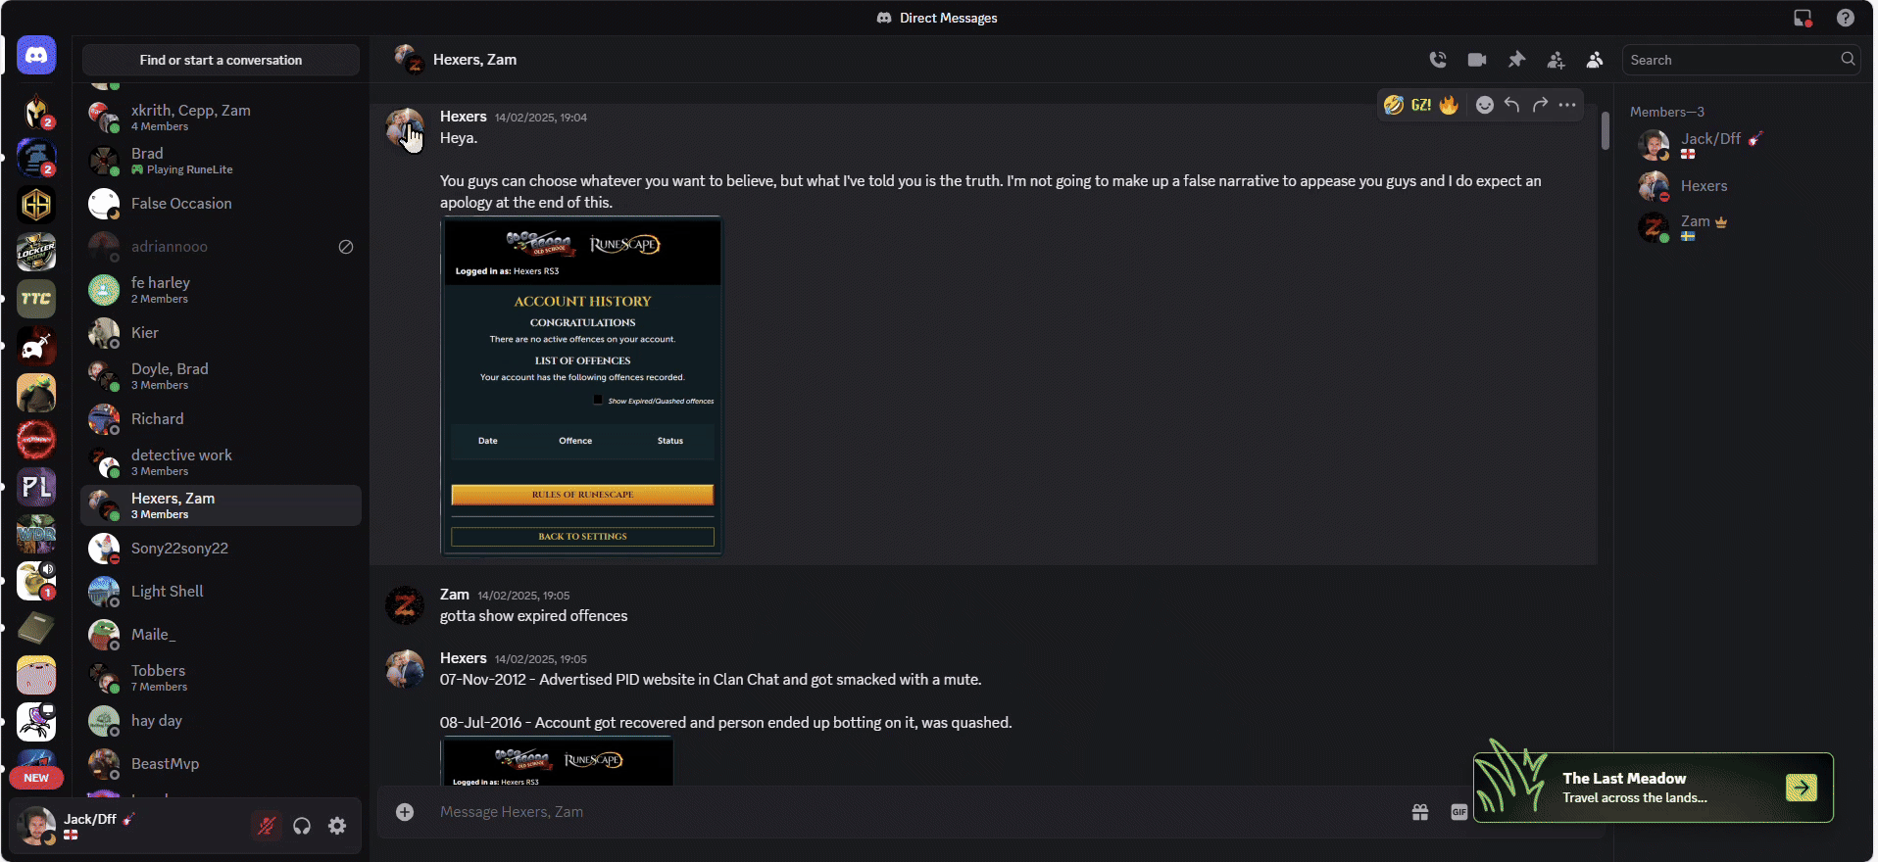Open the PL server
1878x862 pixels.
click(x=36, y=487)
